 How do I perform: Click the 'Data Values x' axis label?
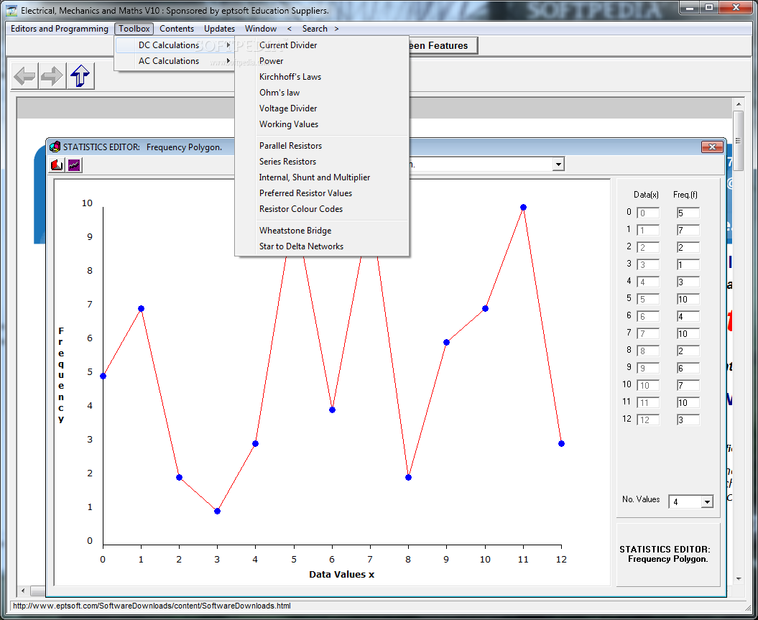click(342, 575)
